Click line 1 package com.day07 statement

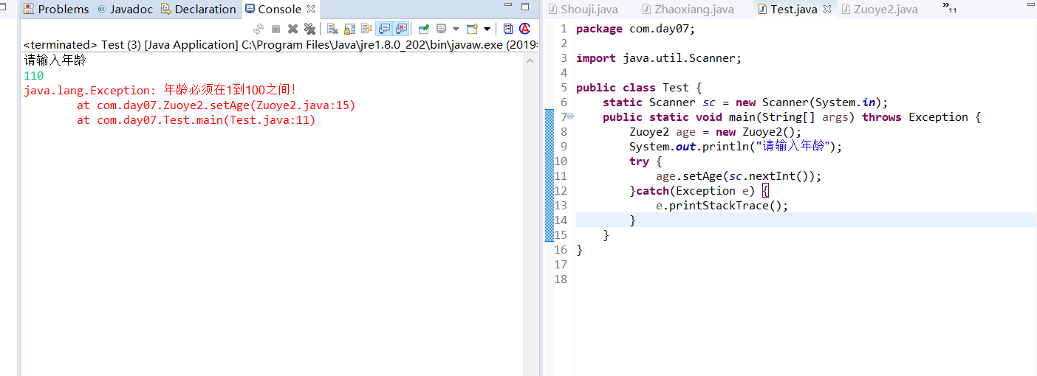point(636,29)
